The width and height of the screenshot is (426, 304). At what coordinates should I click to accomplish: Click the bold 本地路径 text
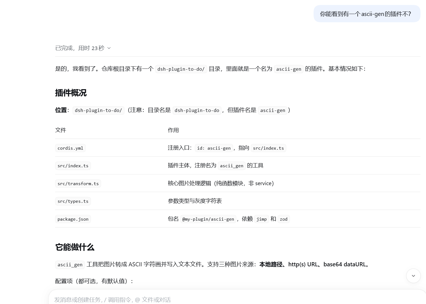[271, 264]
